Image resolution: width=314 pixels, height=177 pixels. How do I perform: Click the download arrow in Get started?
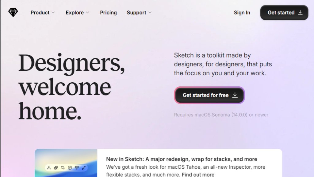(300, 13)
